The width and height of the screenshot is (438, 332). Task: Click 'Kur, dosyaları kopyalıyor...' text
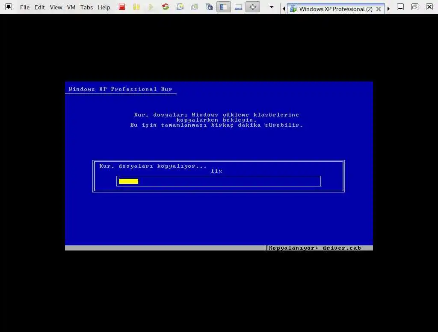pyautogui.click(x=153, y=166)
